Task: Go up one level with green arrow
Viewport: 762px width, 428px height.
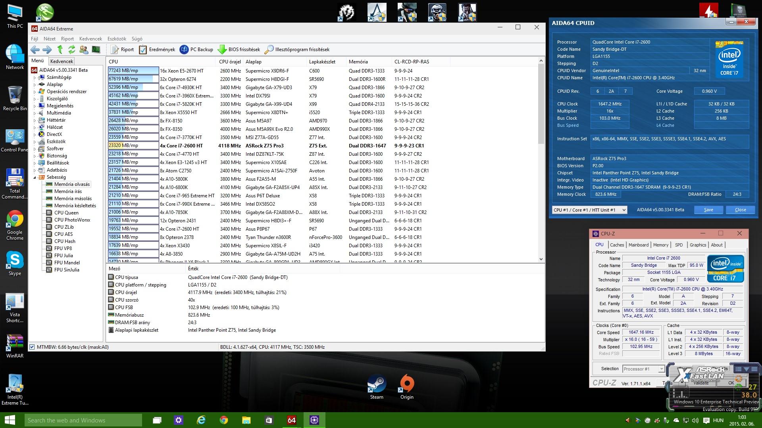Action: 60,50
